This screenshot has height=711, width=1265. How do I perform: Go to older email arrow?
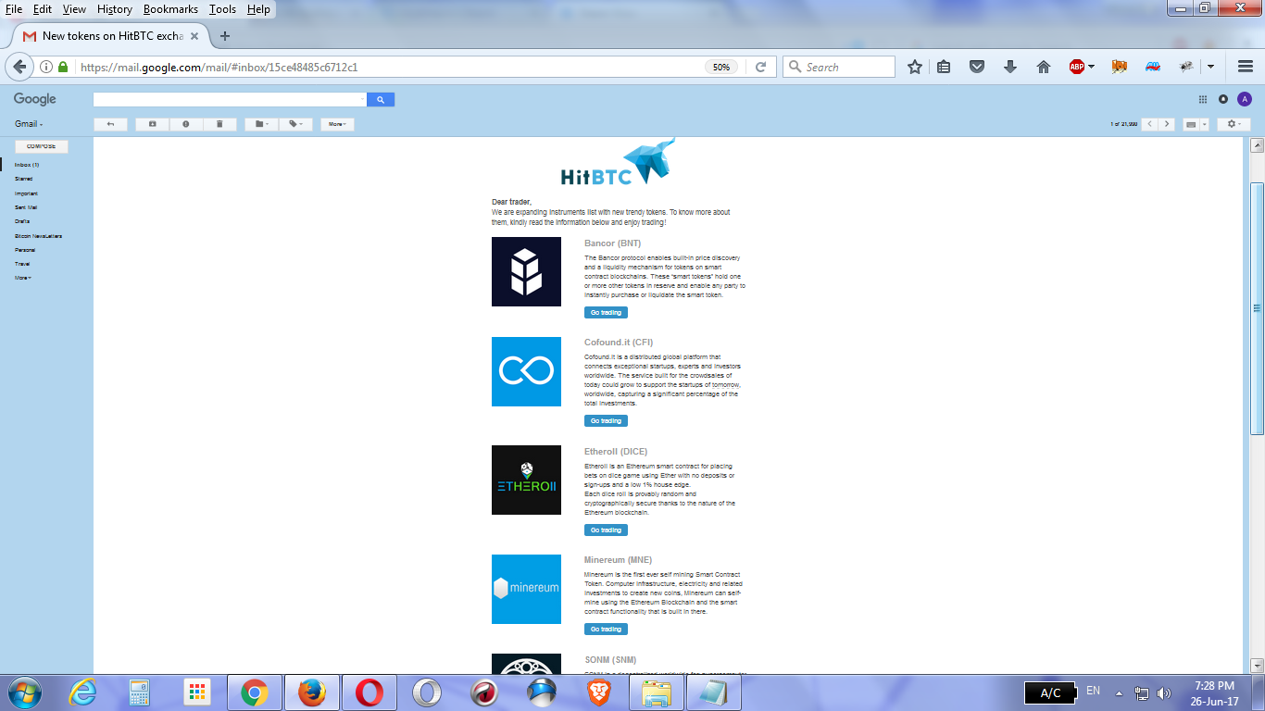(1167, 124)
